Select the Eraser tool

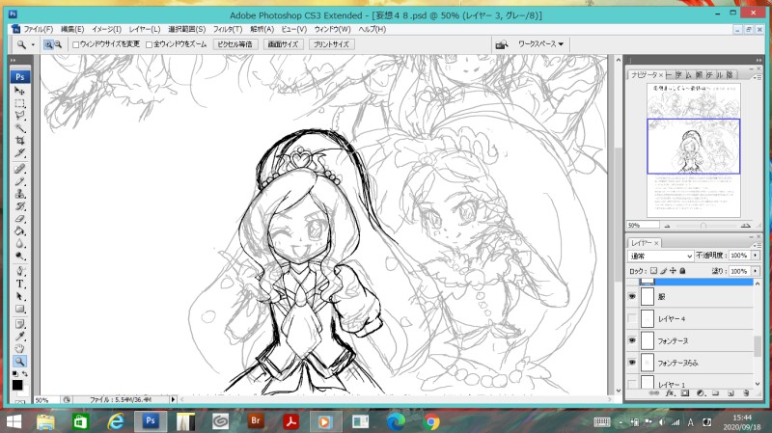[19, 219]
